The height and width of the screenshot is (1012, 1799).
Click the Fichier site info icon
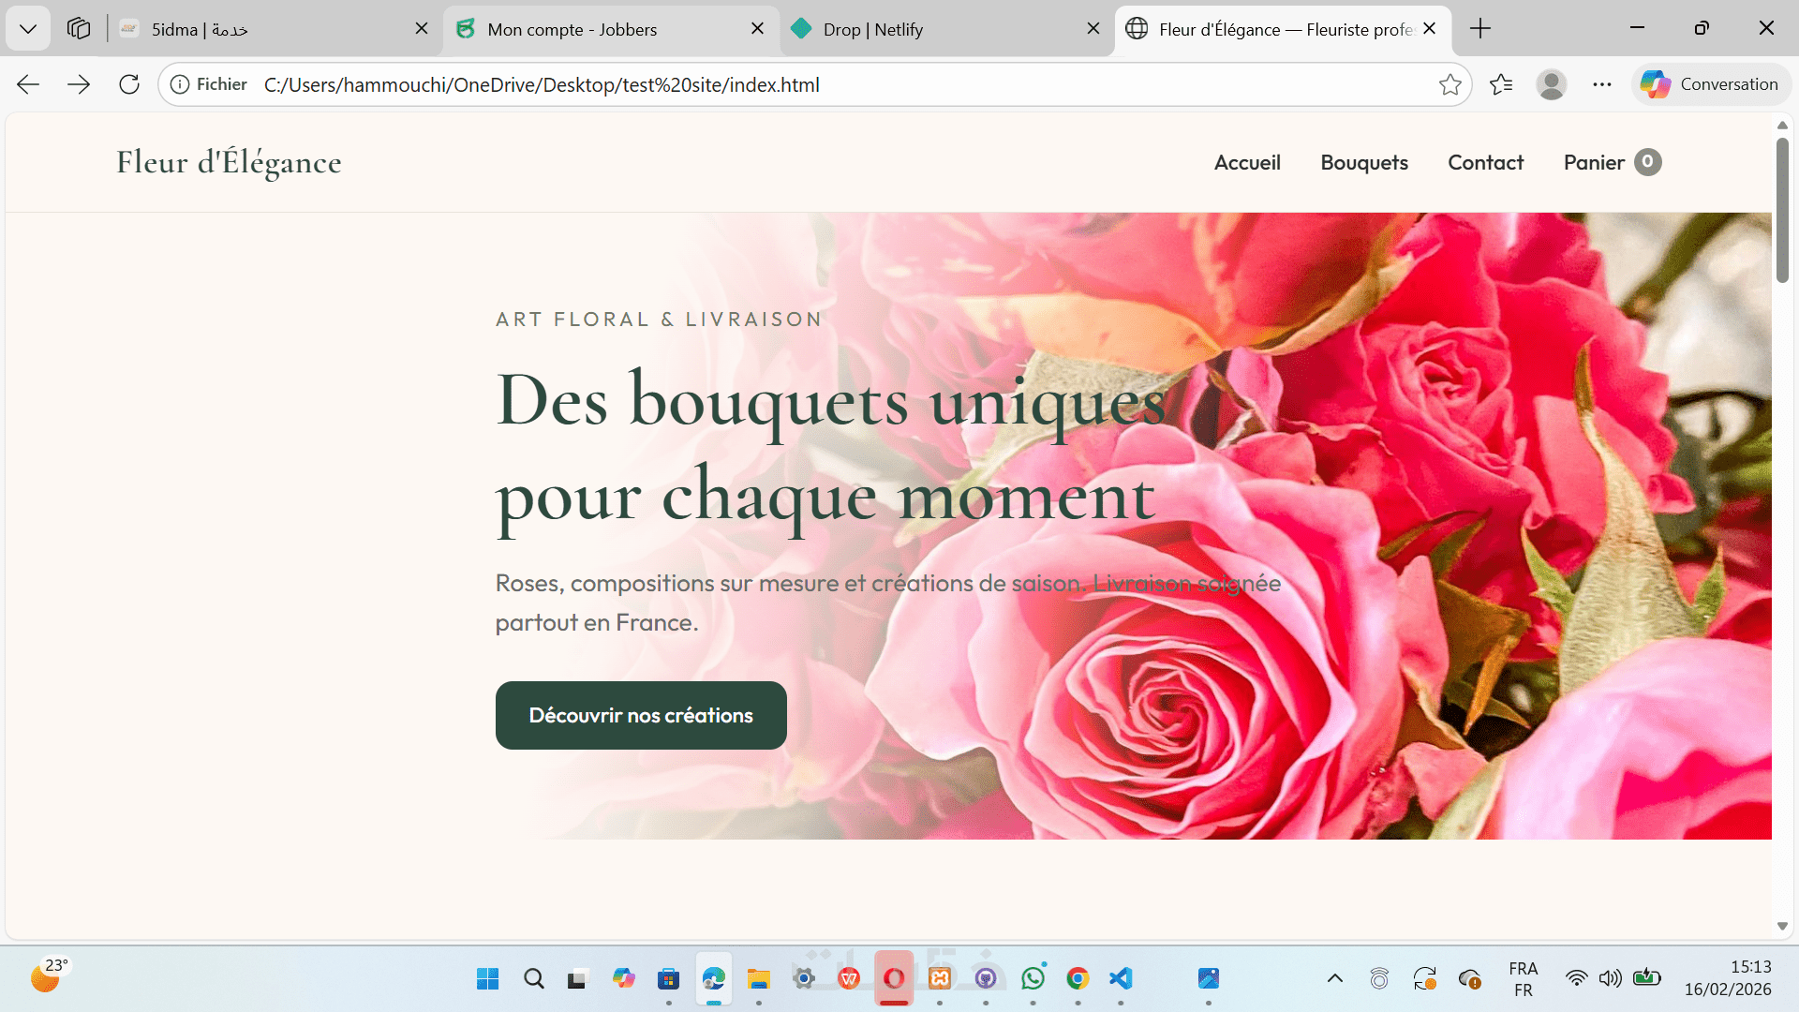(180, 84)
